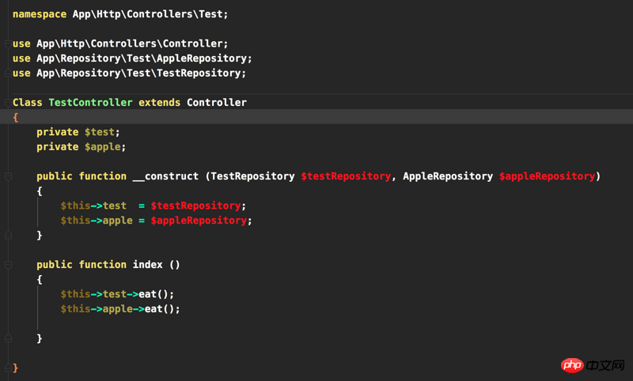
Task: Click fold-end marker beside TestRepository import
Action: click(x=8, y=73)
